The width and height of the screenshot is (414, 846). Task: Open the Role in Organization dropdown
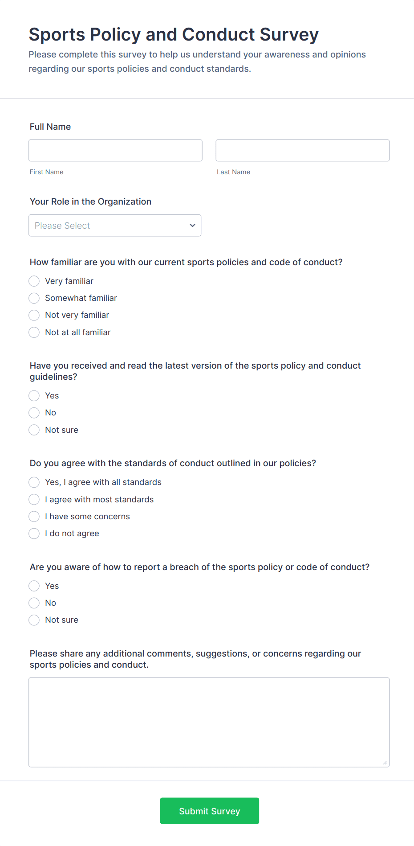(x=114, y=226)
